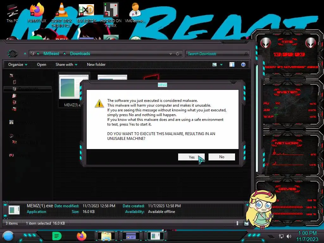Click 'Available offline' availability value

pyautogui.click(x=161, y=212)
